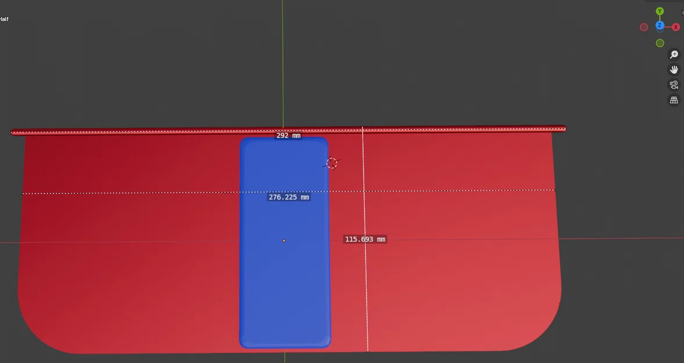Toggle perspective/orthographic grid icon
This screenshot has width=684, height=363.
[674, 100]
